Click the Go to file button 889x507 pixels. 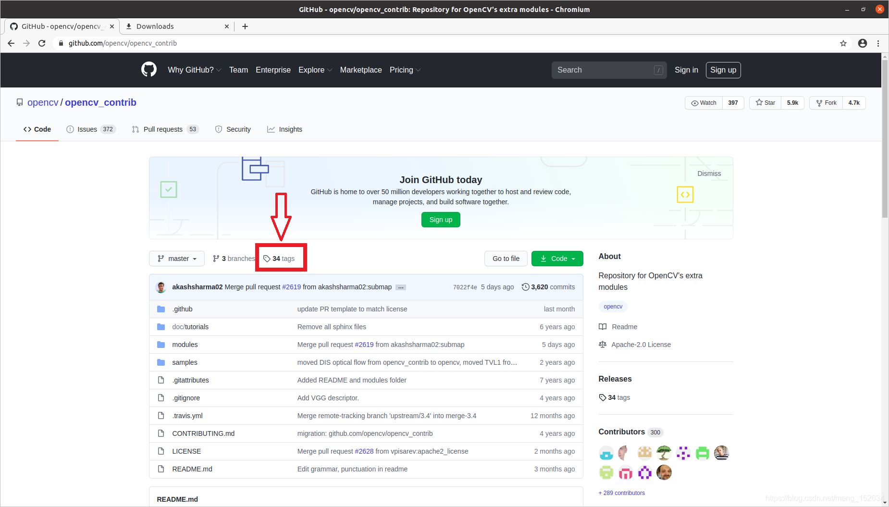pyautogui.click(x=506, y=259)
